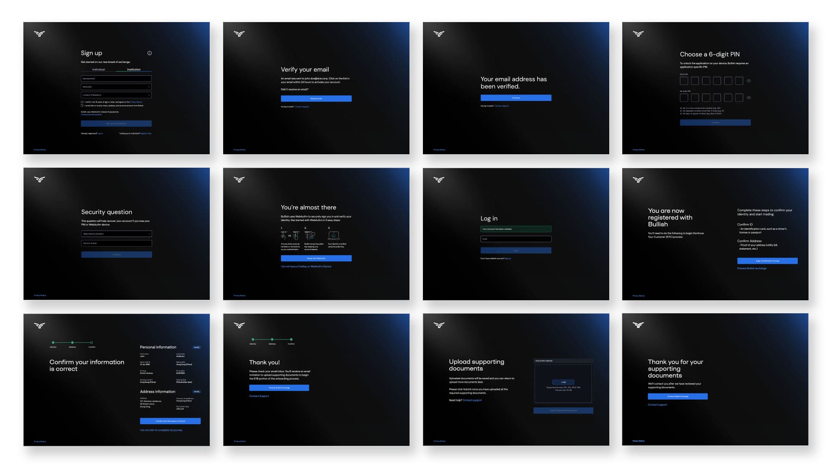Click Setup with WebAuthn button
Image resolution: width=832 pixels, height=468 pixels.
(316, 258)
